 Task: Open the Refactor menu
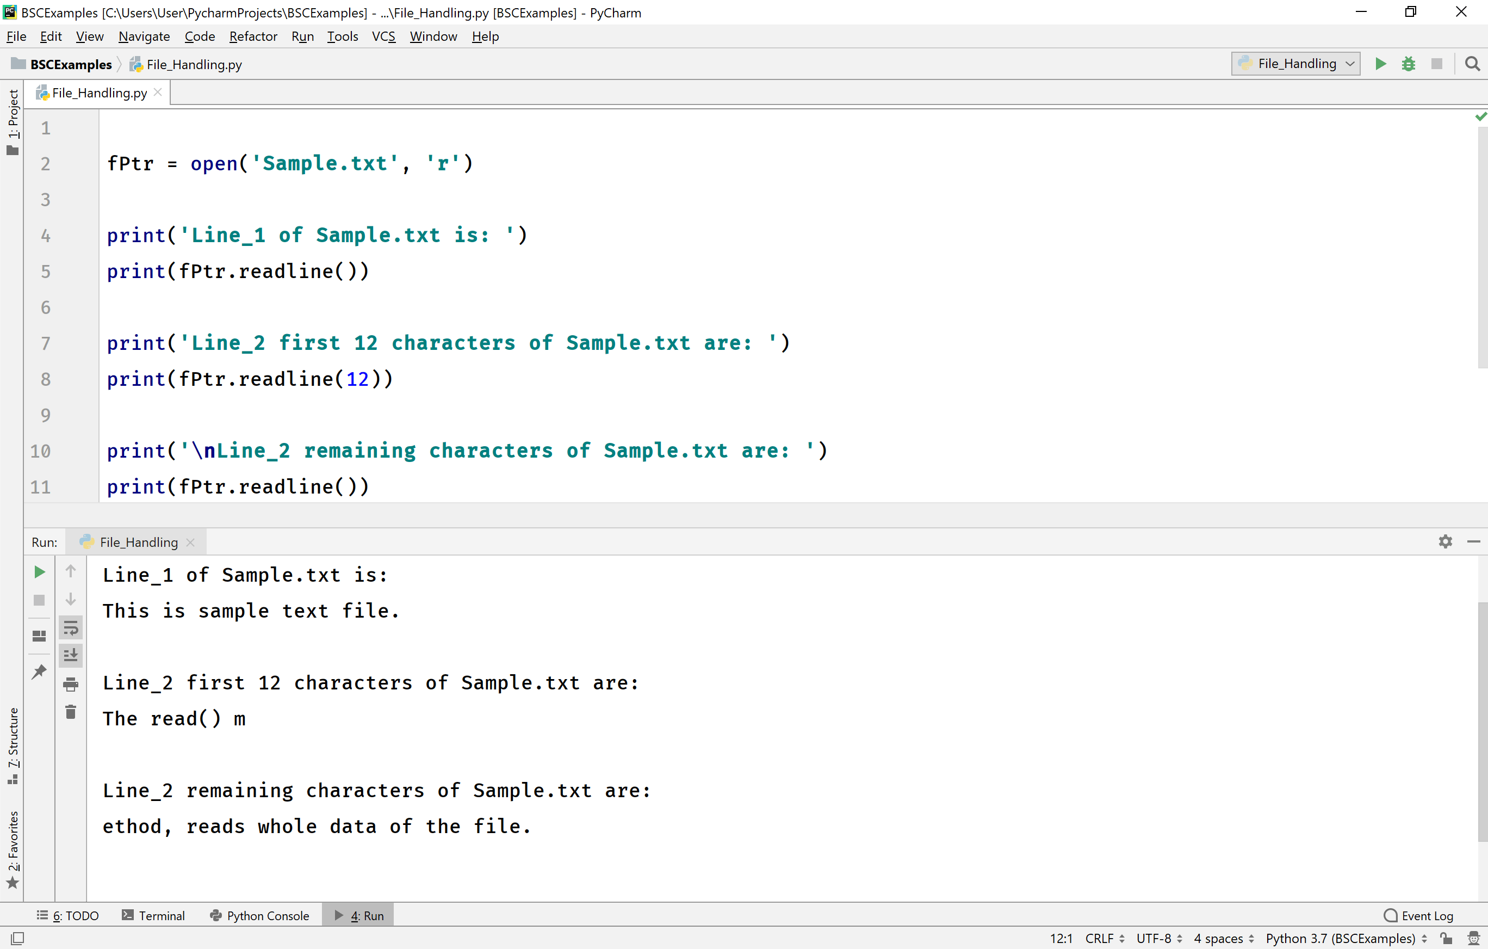click(x=253, y=36)
